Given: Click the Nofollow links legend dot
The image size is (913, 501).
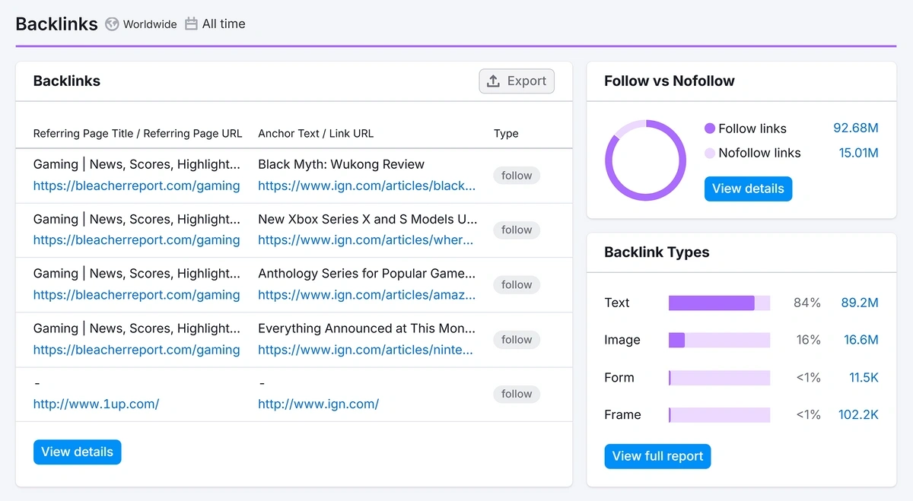Looking at the screenshot, I should [x=710, y=153].
